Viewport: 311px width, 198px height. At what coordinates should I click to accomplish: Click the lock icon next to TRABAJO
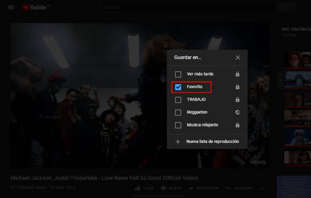(x=237, y=99)
